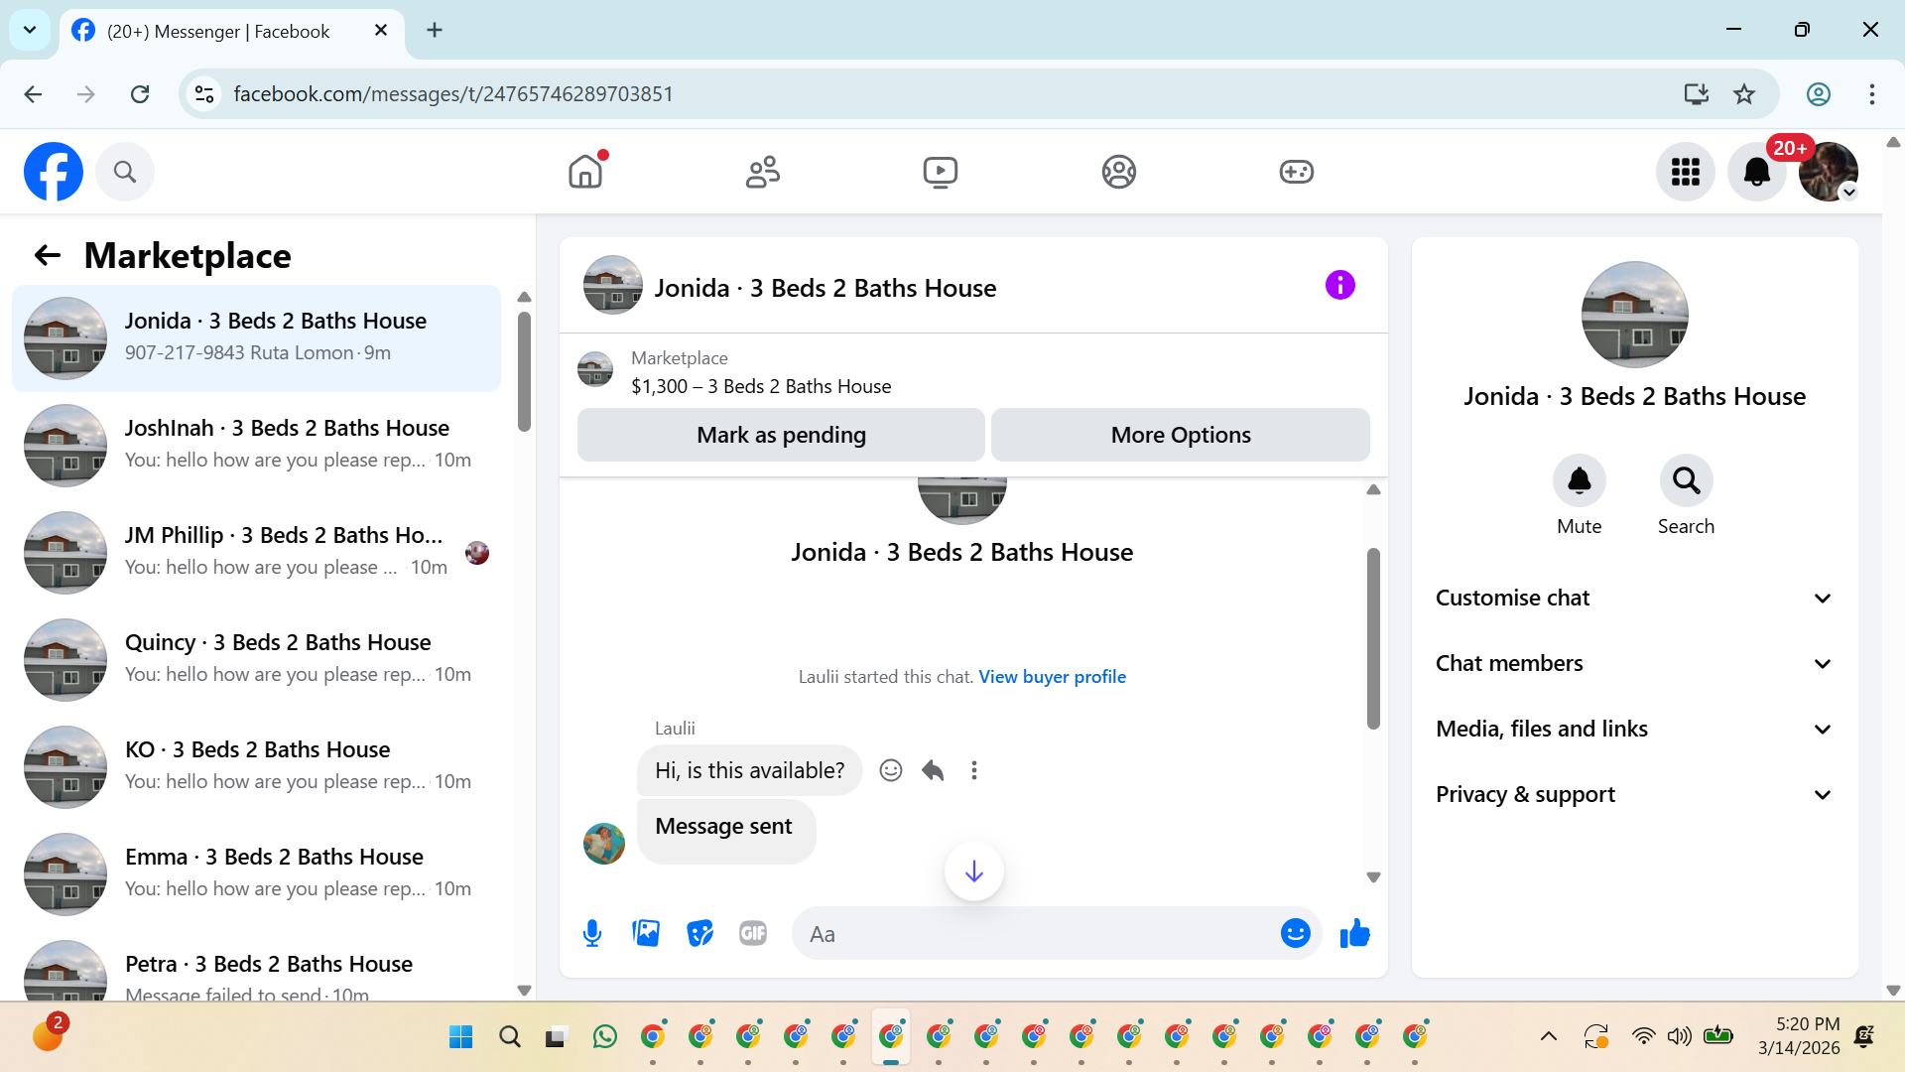This screenshot has width=1905, height=1072.
Task: Go back using the Marketplace back arrow
Action: [48, 256]
